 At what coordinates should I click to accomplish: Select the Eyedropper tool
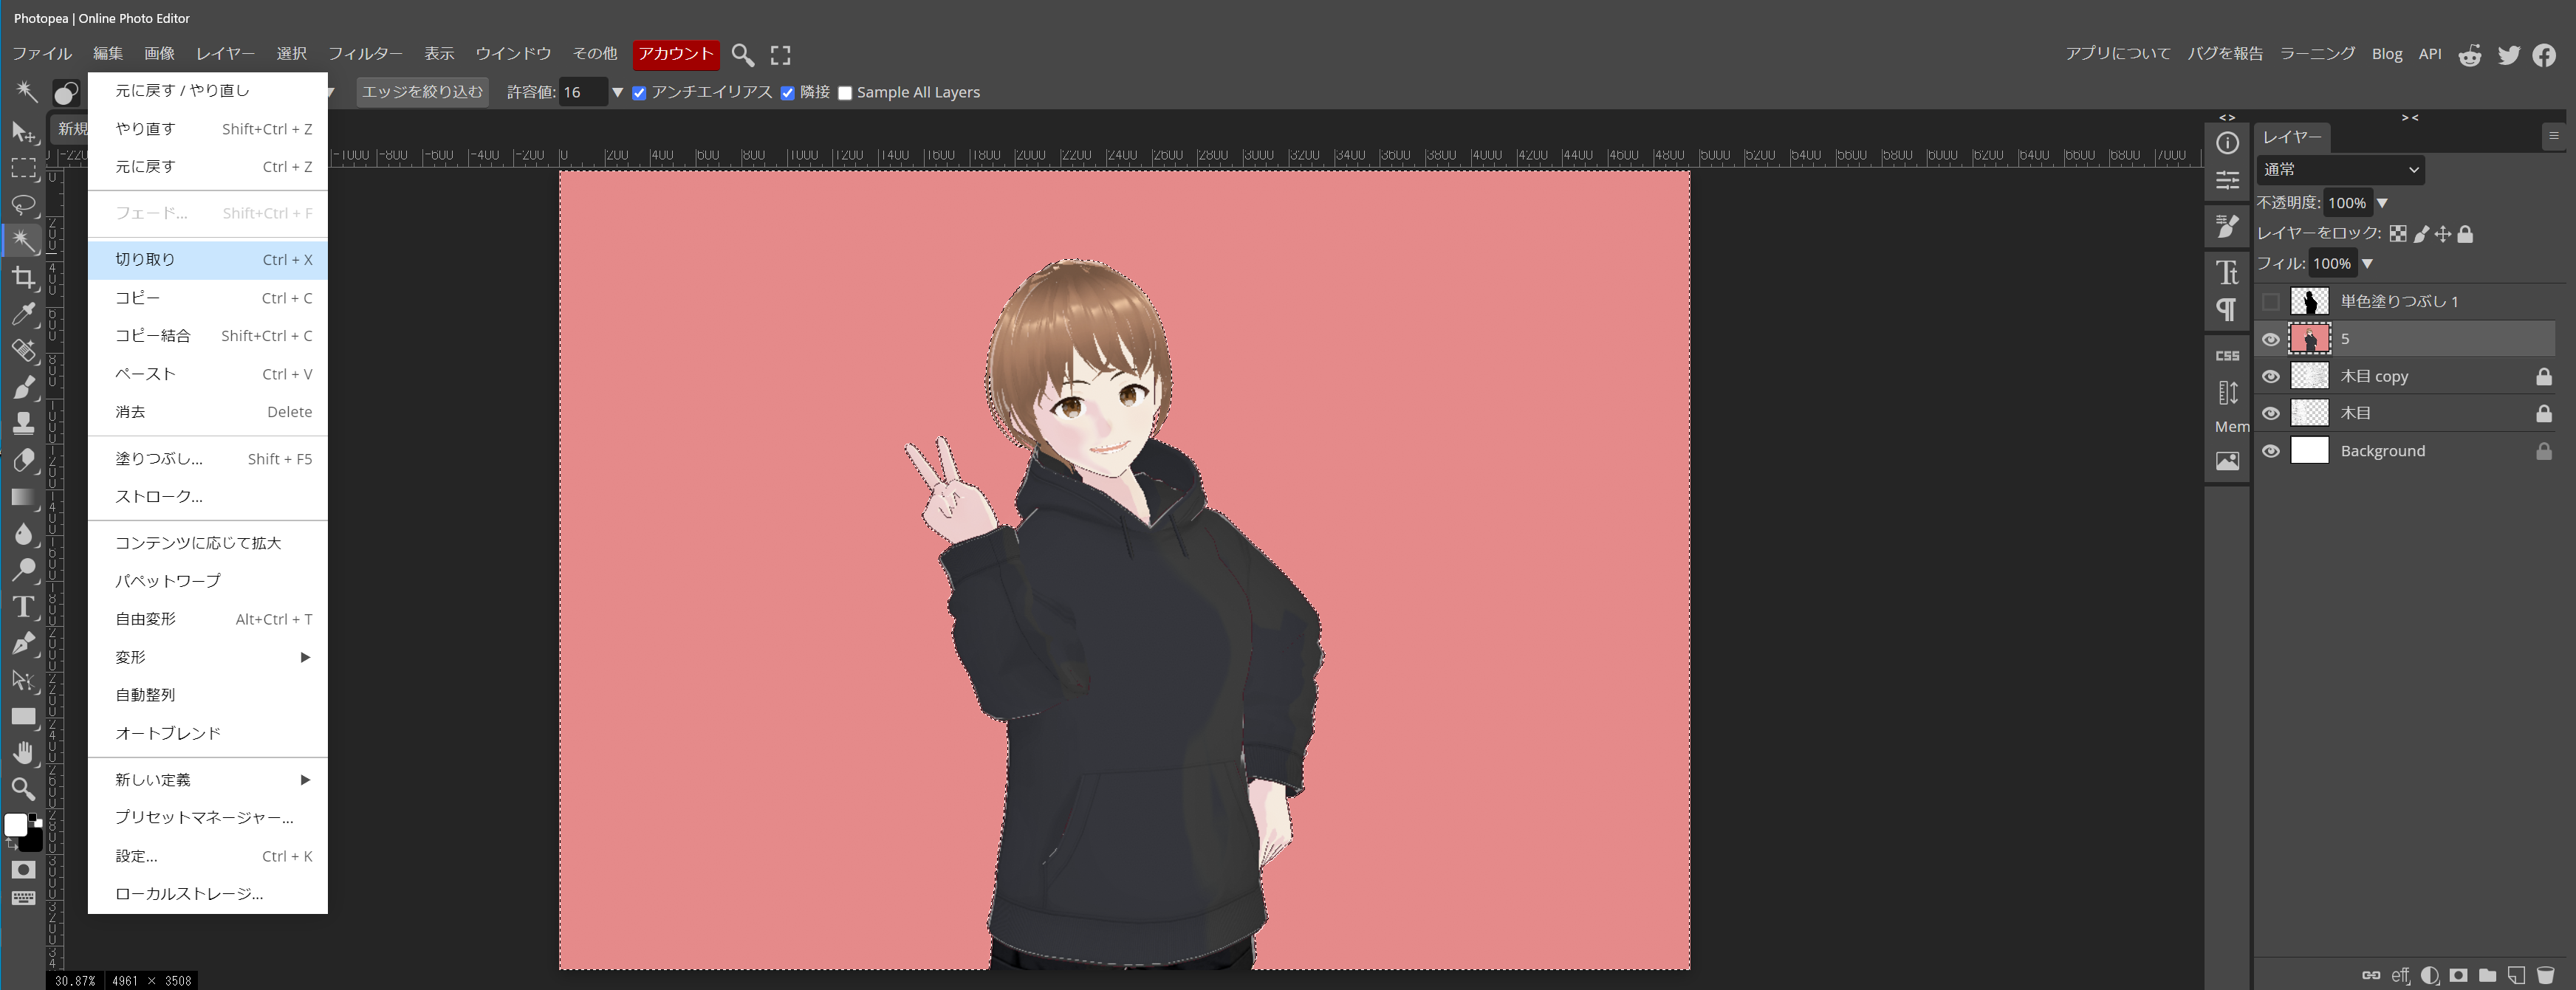pos(23,314)
